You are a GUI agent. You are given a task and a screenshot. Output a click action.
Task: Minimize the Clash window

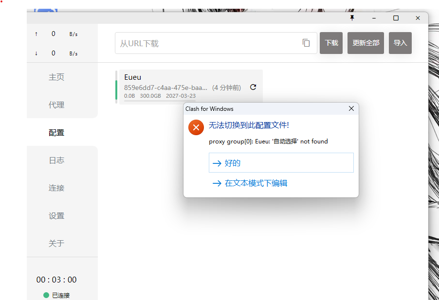[374, 18]
